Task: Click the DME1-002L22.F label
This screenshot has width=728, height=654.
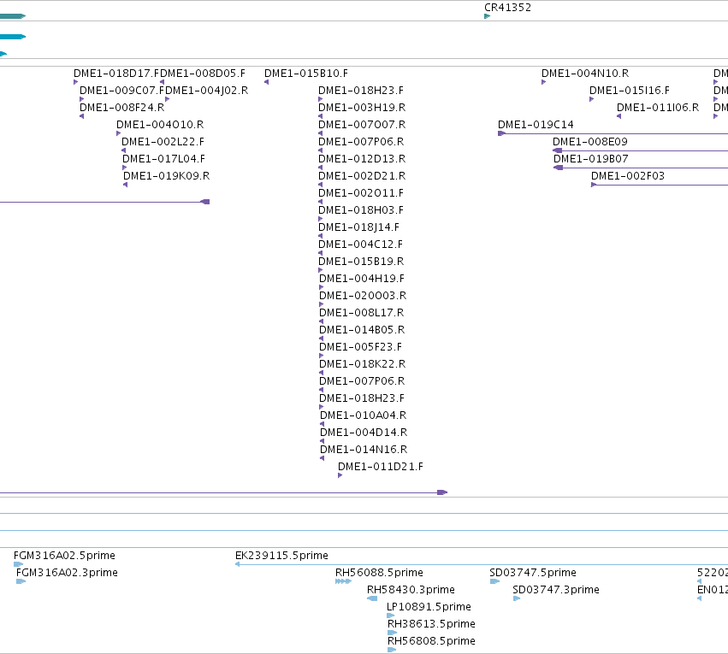Action: point(163,142)
